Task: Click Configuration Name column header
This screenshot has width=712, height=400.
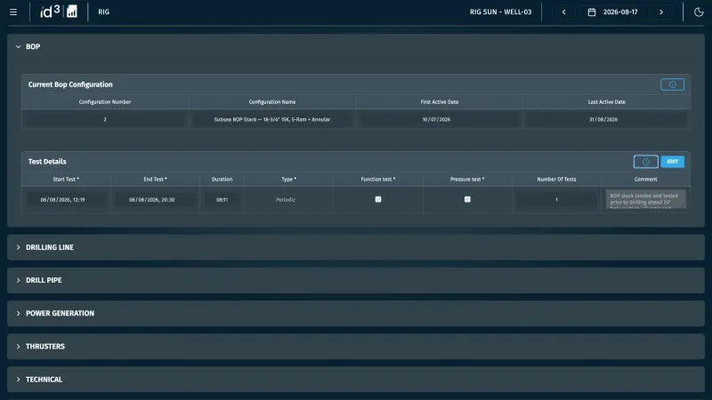Action: click(272, 102)
